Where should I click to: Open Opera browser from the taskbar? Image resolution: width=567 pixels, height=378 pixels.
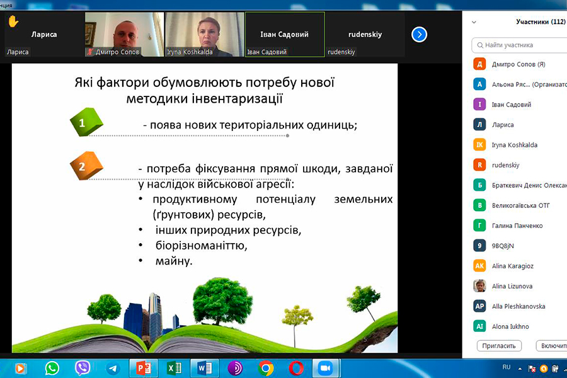pyautogui.click(x=296, y=369)
